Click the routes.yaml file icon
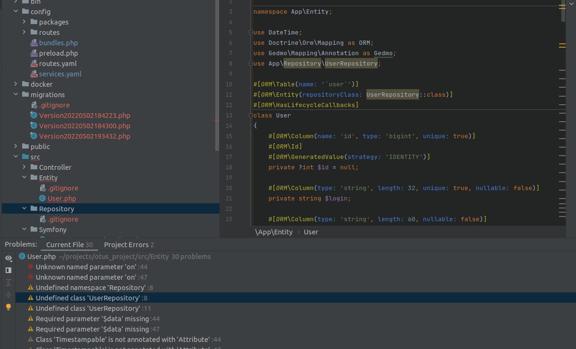Viewport: 576px width, 349px height. coord(34,64)
